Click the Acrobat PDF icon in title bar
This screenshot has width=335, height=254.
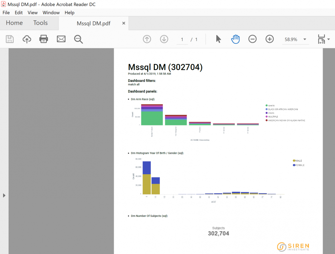tap(3, 4)
